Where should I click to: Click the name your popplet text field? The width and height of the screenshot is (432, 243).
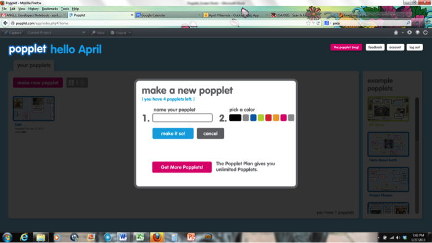183,118
